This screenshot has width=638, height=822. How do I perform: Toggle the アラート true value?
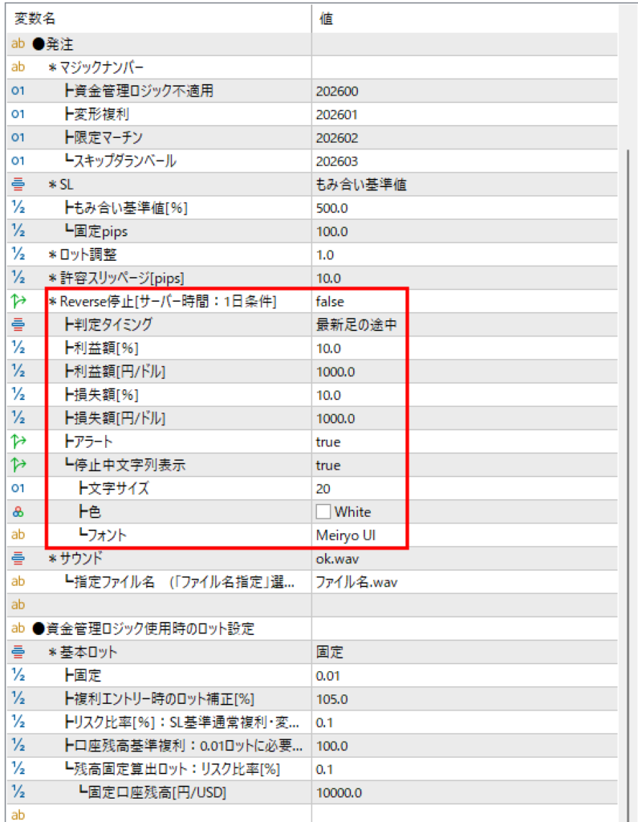click(328, 442)
